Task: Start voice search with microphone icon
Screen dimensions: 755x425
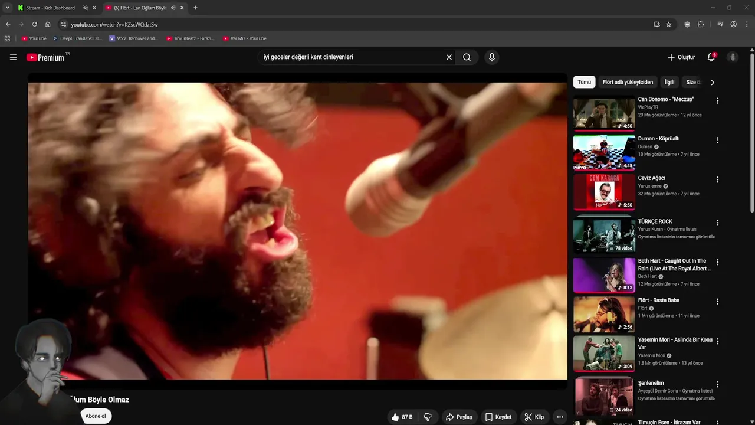Action: (492, 57)
